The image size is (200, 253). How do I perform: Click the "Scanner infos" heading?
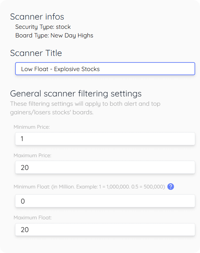[x=37, y=16]
